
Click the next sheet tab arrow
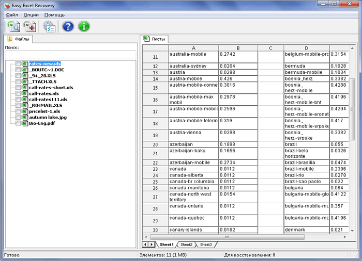click(x=152, y=244)
